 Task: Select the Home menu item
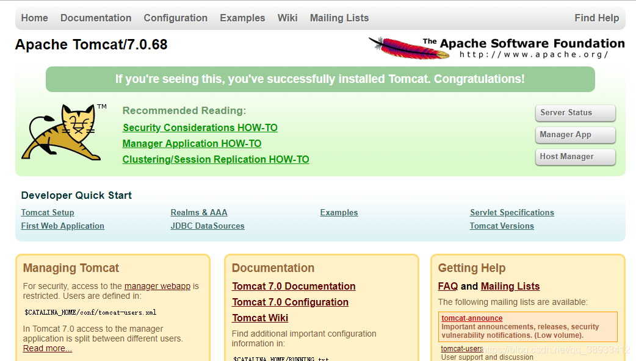coord(34,18)
